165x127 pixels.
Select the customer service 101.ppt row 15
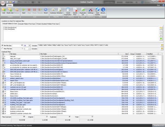click(x=80, y=87)
